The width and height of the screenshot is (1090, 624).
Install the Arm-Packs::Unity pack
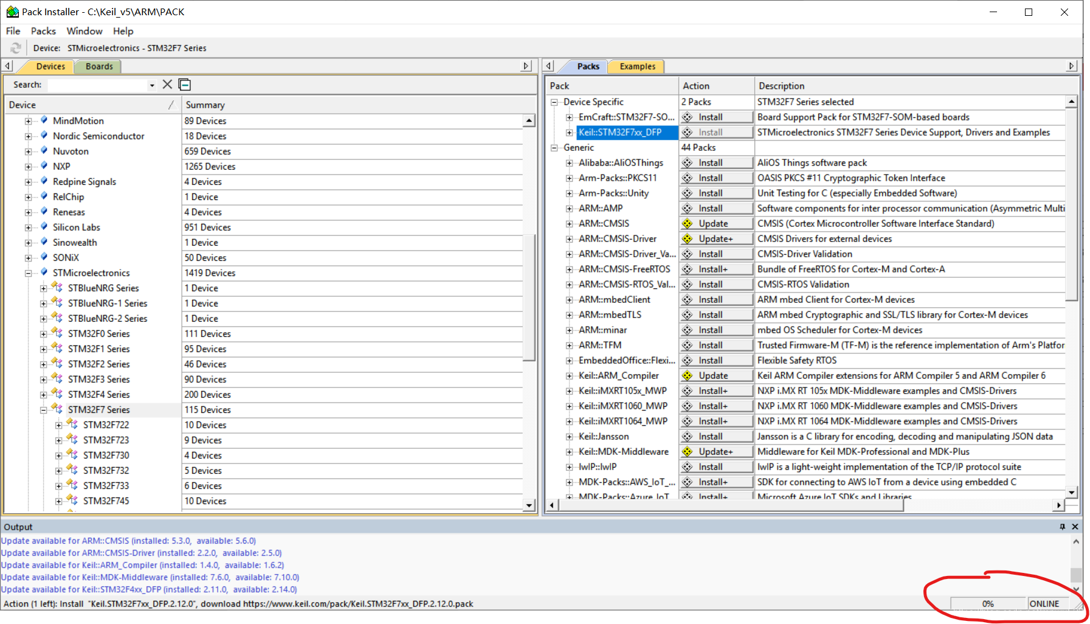[x=717, y=193]
